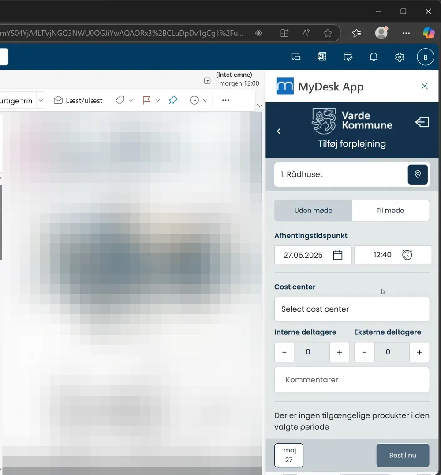Click the upcoming event calendar icon
The height and width of the screenshot is (475, 441).
207,81
